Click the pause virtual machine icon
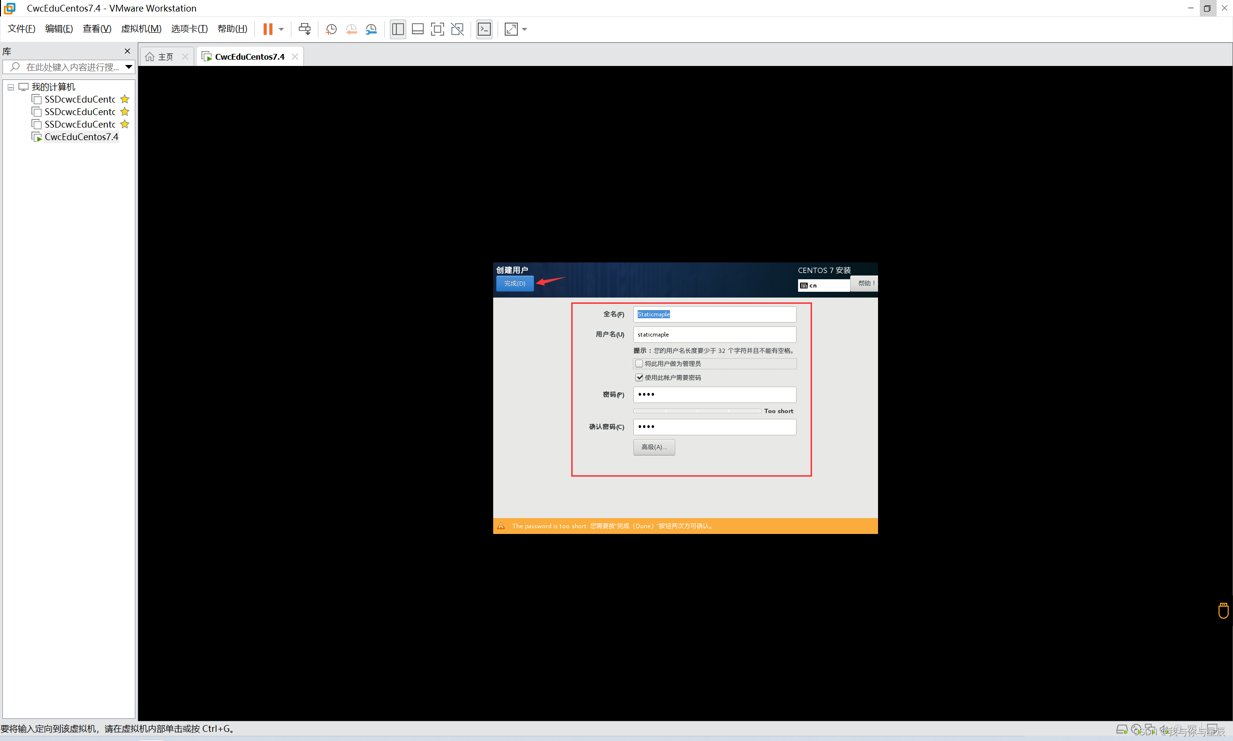This screenshot has height=741, width=1233. pos(268,29)
